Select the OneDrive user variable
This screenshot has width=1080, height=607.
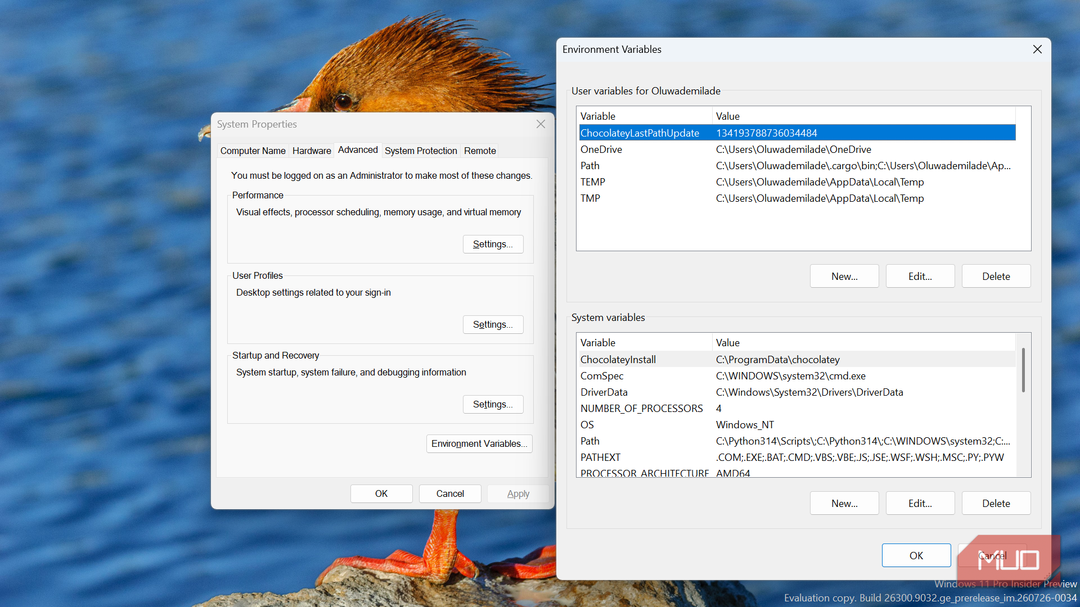(797, 150)
